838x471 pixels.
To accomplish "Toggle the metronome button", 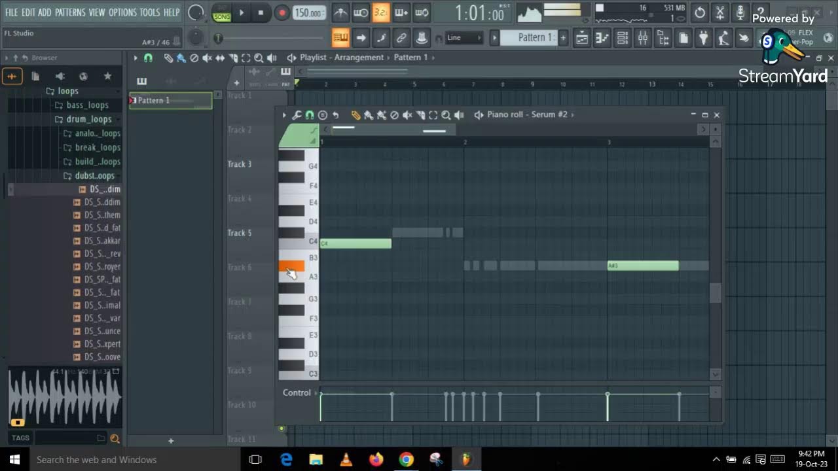I will point(340,12).
